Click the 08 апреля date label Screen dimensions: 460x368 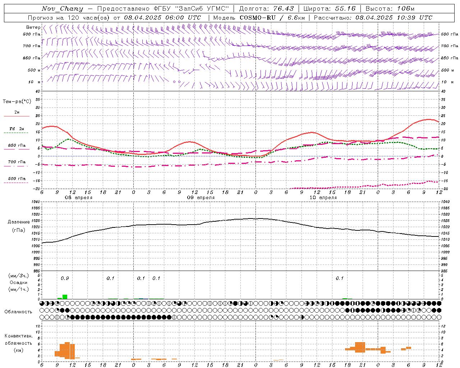(78, 198)
